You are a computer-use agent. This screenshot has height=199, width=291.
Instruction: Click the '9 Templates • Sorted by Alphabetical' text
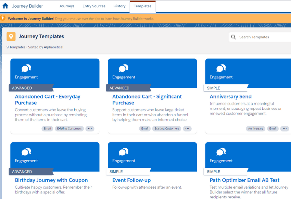35,47
